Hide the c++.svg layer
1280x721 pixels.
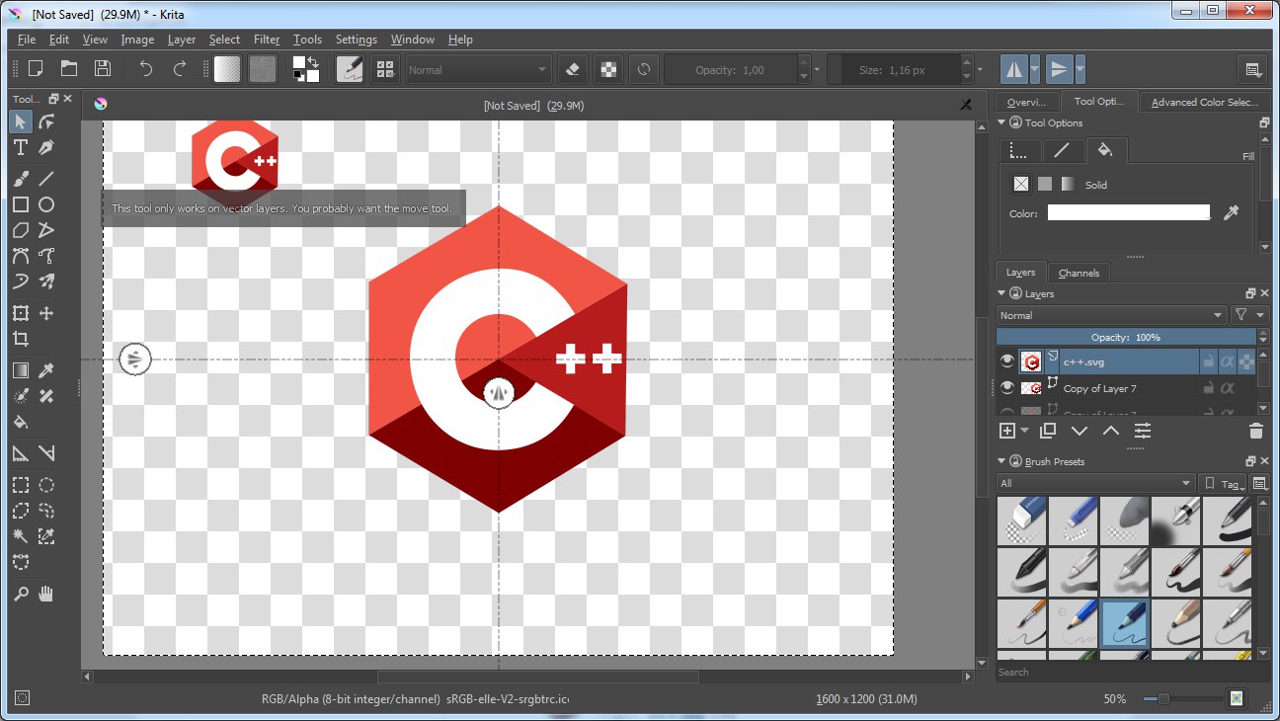[1006, 361]
